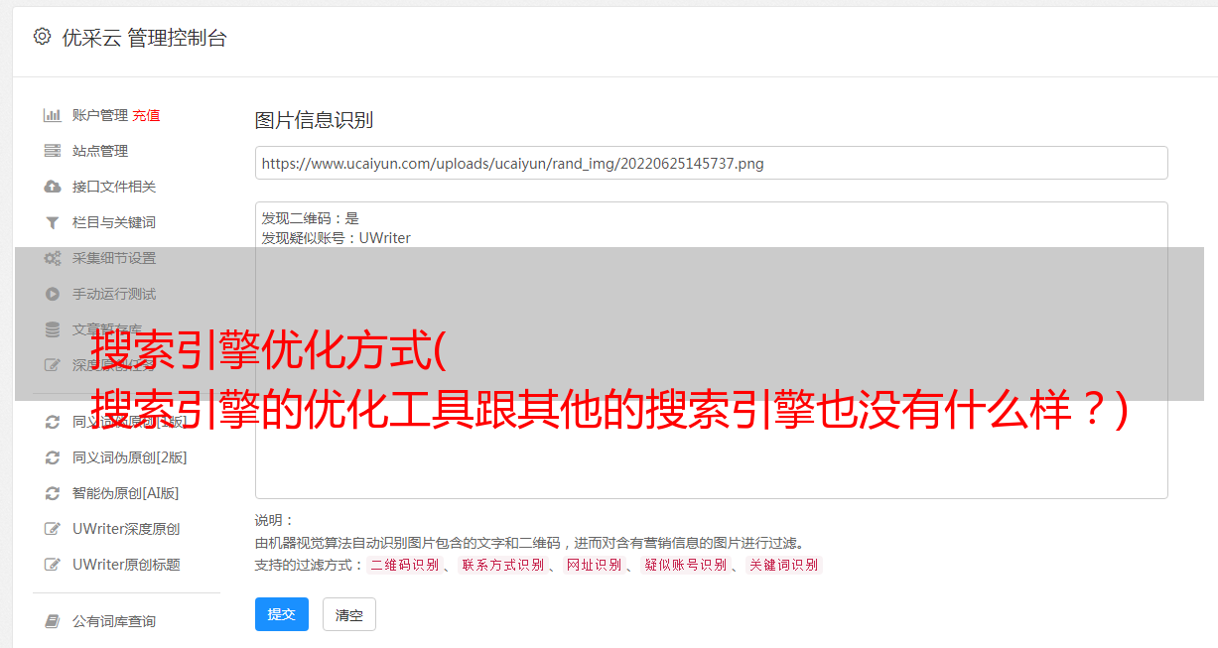Click the edit icon beside UWriter原创标题

53,565
